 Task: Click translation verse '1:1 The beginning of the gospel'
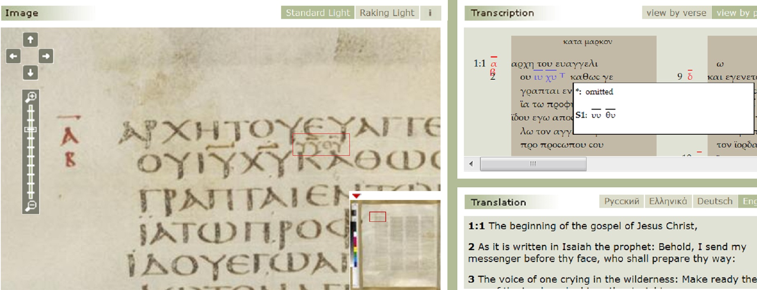(x=583, y=226)
